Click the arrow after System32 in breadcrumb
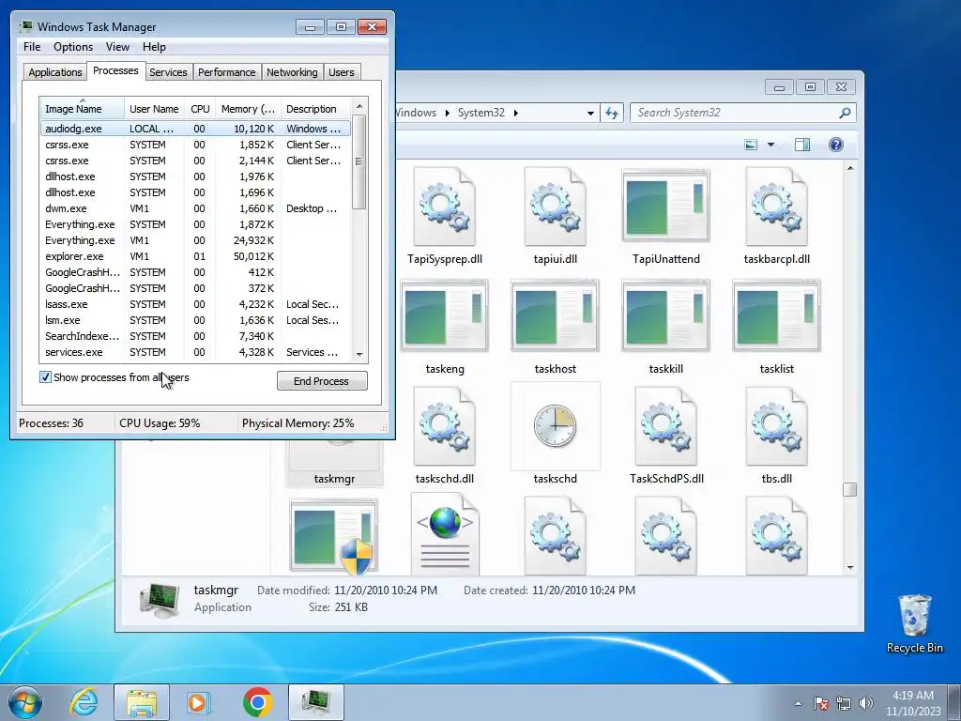 pos(515,113)
